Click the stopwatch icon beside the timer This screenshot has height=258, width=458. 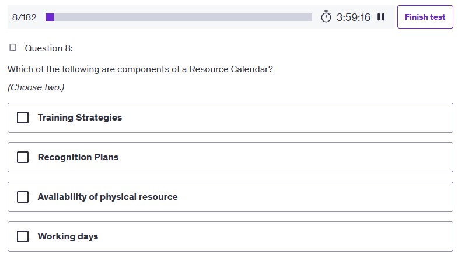[x=326, y=17]
